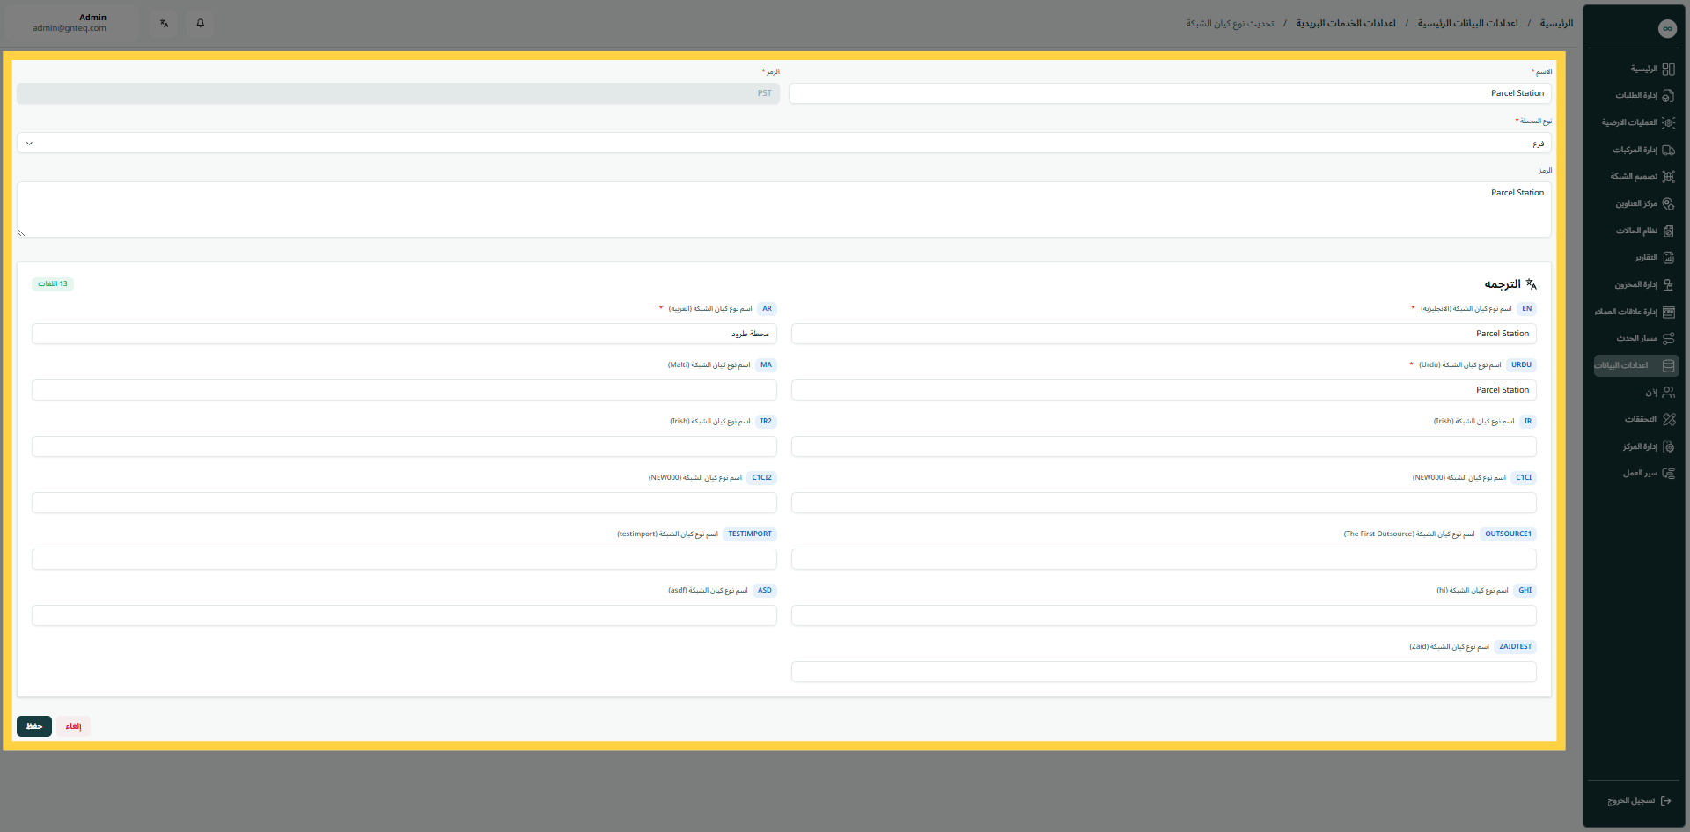Click the URDU language tag
1690x832 pixels.
[1521, 365]
